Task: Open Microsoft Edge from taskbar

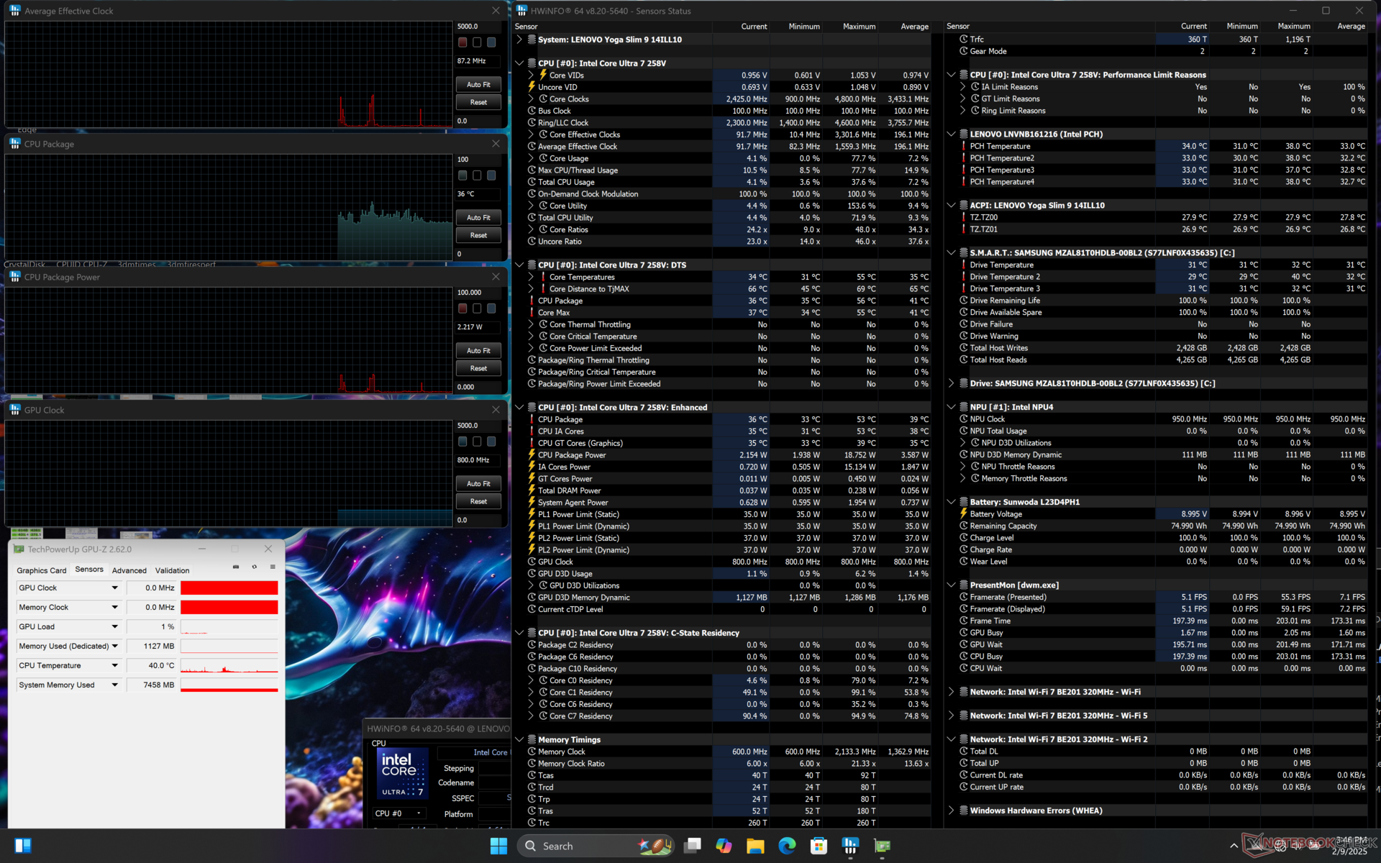Action: click(787, 846)
